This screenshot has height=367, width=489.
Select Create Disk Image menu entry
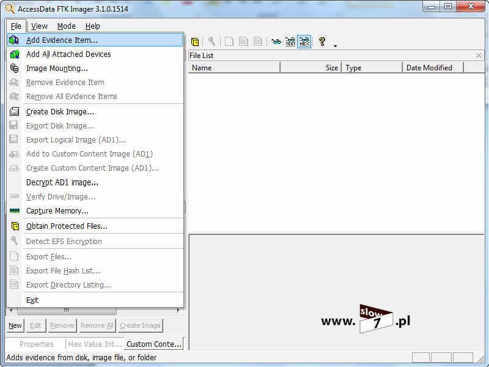[x=95, y=112]
